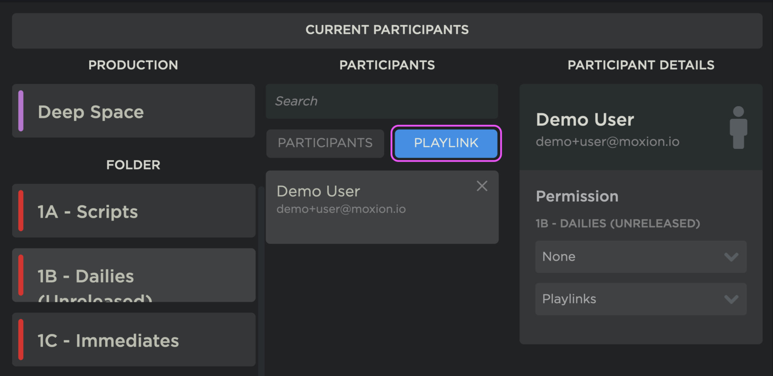Open the 1A - Scripts folder
Image resolution: width=773 pixels, height=376 pixels.
click(134, 211)
